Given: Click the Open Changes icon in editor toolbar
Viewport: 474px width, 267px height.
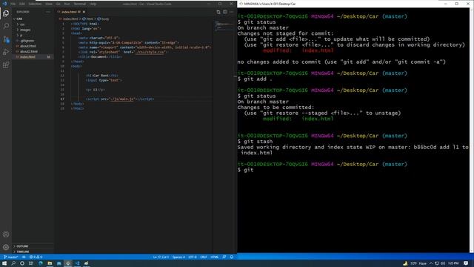Looking at the screenshot, I should click(218, 12).
